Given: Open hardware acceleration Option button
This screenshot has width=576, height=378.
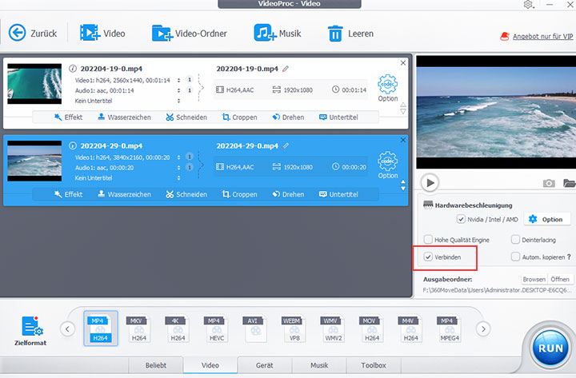Looking at the screenshot, I should [547, 220].
